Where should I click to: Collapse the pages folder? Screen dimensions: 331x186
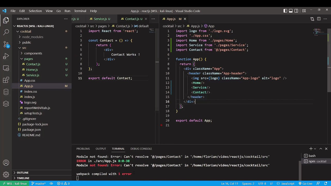(x=22, y=59)
